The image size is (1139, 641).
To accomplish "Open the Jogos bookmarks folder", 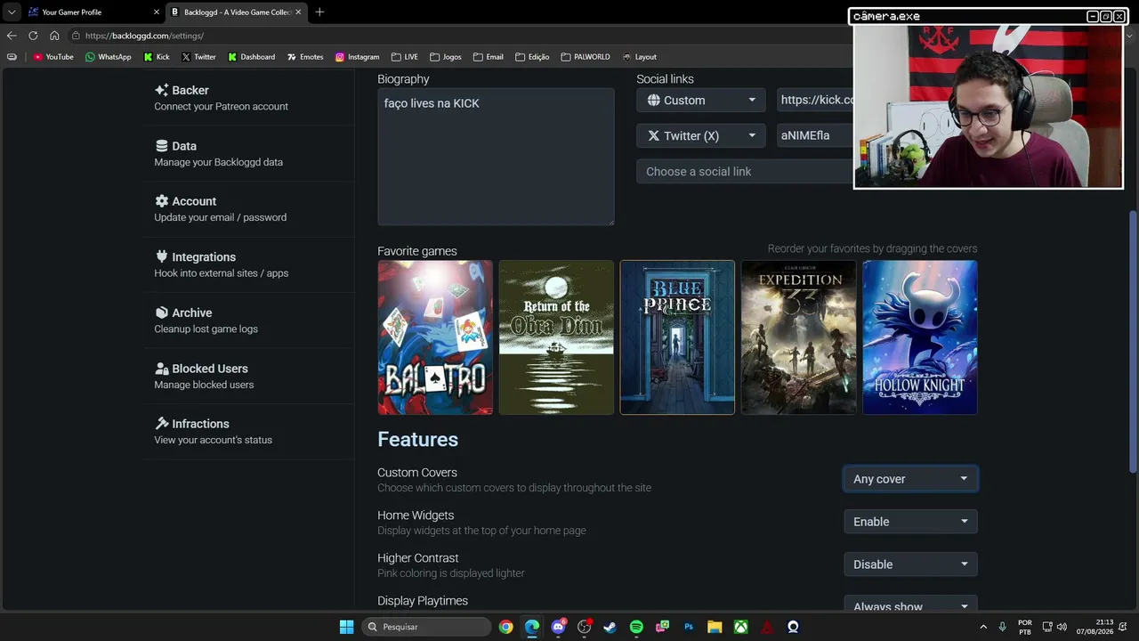I will (445, 57).
